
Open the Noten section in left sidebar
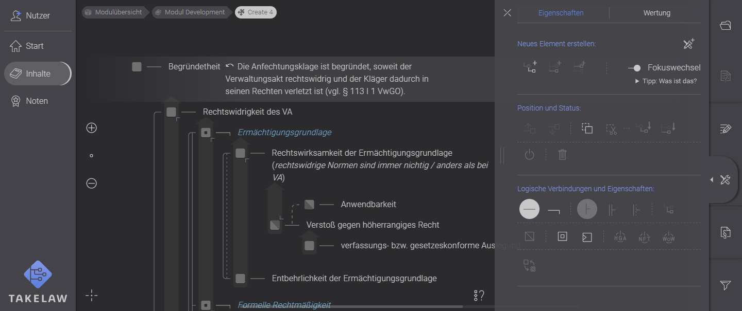pyautogui.click(x=36, y=100)
